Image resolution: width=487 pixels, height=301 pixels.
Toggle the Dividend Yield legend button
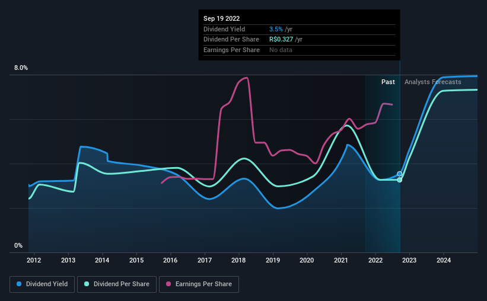(x=42, y=284)
